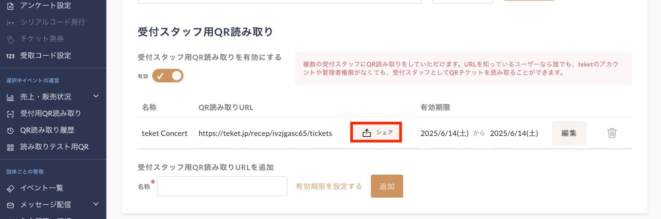This screenshot has height=219, width=661.
Task: Click the bar chart icon for 売上・販売状況
Action: pos(10,97)
